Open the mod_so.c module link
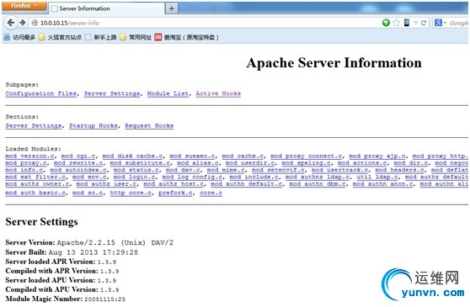Image resolution: width=470 pixels, height=307 pixels. tap(88, 193)
